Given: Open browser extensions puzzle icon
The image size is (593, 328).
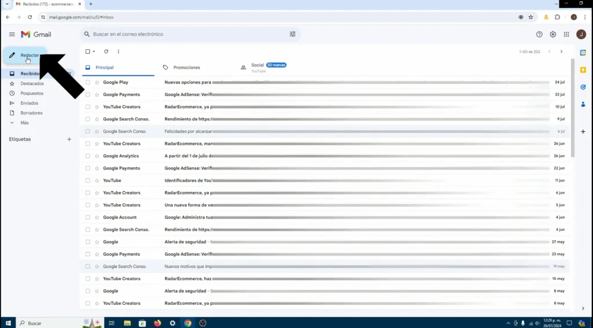Looking at the screenshot, I should (x=558, y=17).
